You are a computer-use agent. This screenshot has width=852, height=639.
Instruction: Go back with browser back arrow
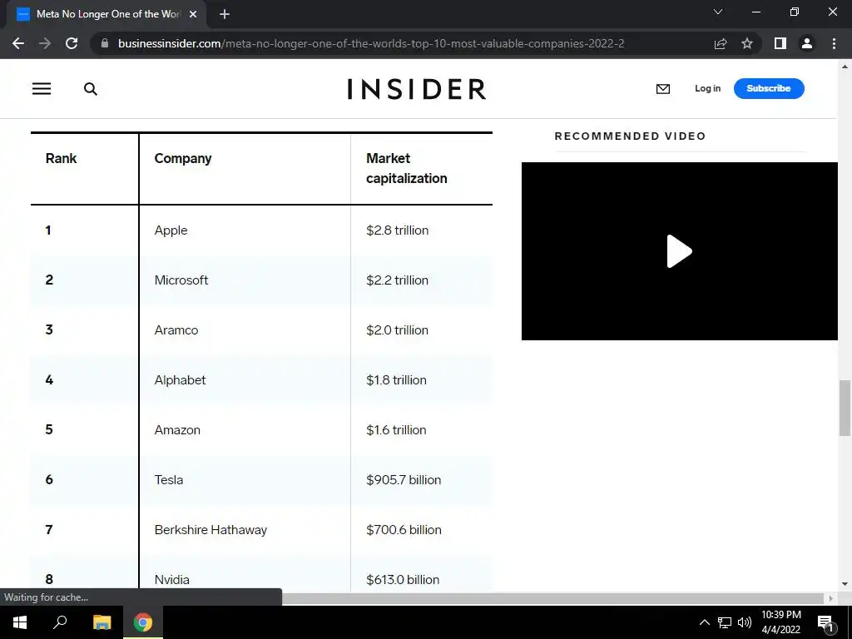coord(18,43)
